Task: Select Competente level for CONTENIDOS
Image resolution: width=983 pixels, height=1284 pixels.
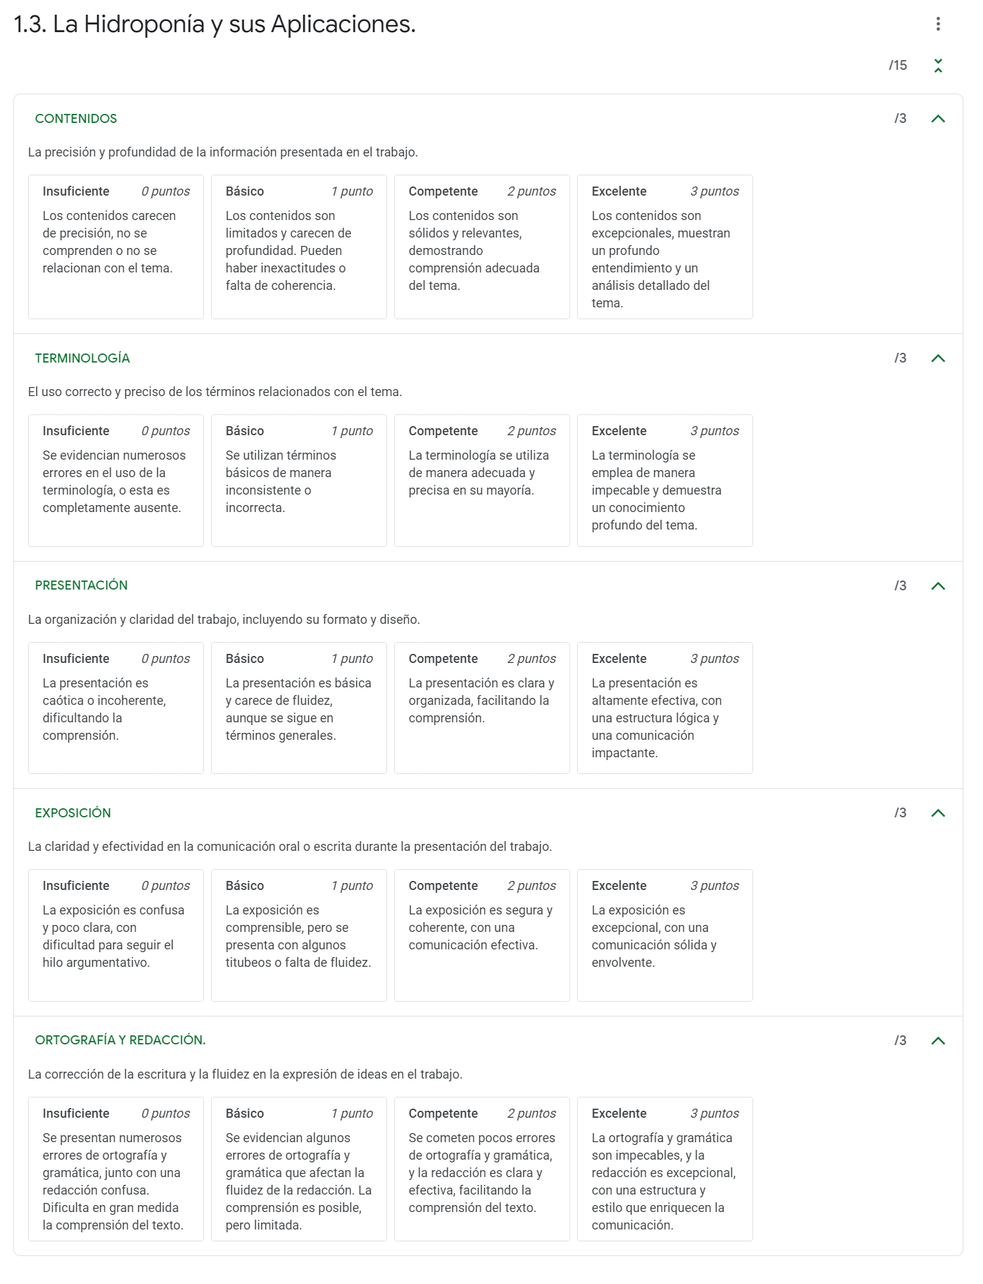Action: [481, 248]
